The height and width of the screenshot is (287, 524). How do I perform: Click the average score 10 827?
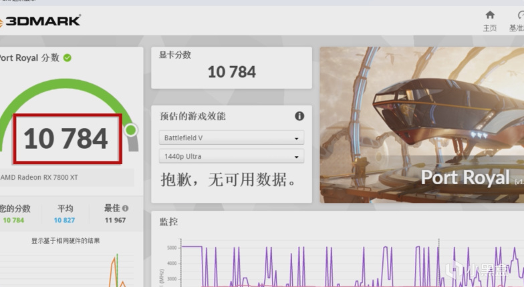pos(64,220)
